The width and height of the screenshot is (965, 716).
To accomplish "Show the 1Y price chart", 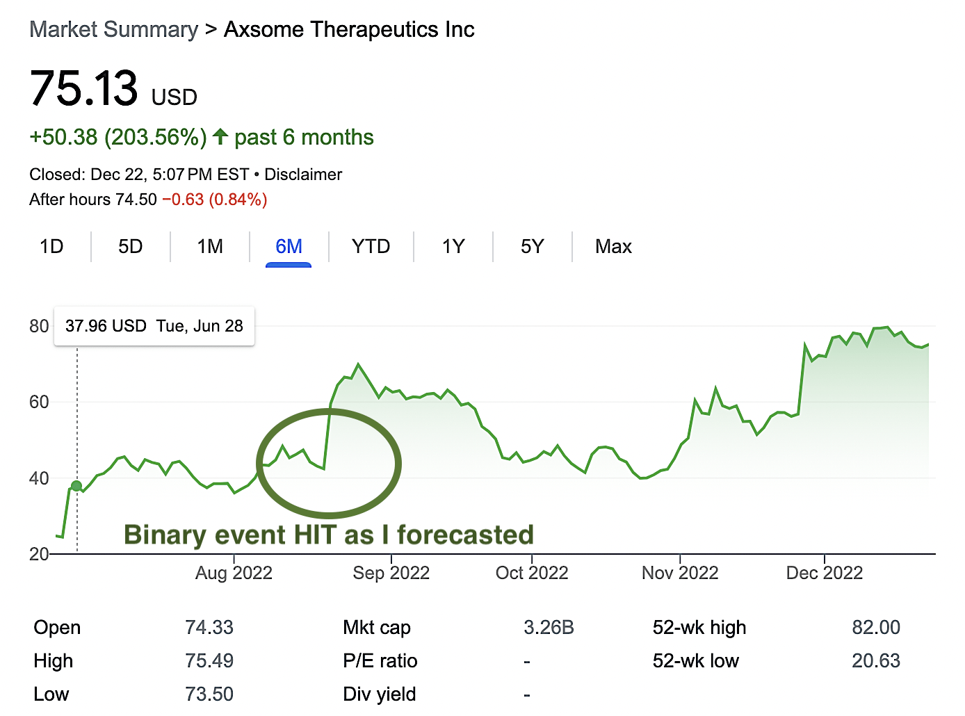I will click(453, 247).
